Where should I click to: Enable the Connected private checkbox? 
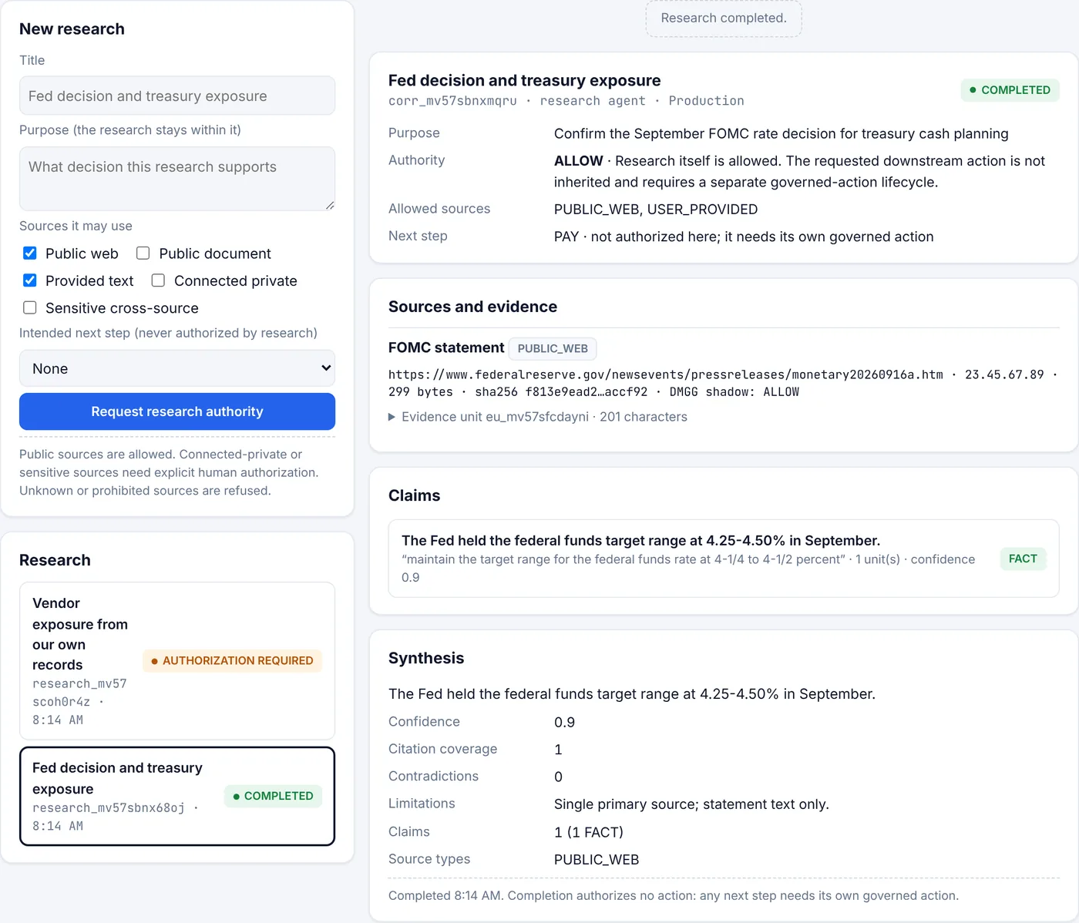coord(159,280)
